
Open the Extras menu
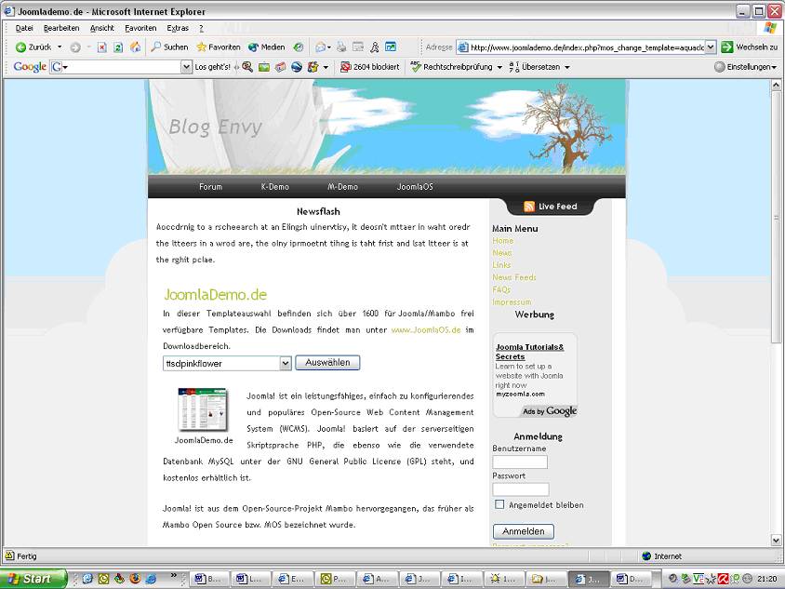(x=178, y=28)
